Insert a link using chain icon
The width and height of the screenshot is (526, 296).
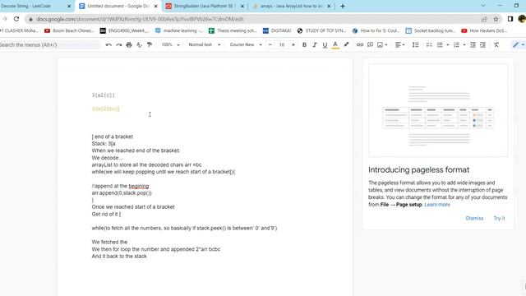pyautogui.click(x=360, y=44)
